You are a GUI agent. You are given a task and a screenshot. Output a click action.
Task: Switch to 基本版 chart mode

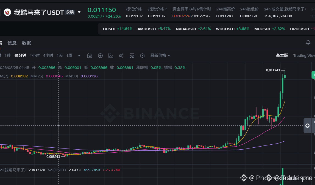(282, 55)
